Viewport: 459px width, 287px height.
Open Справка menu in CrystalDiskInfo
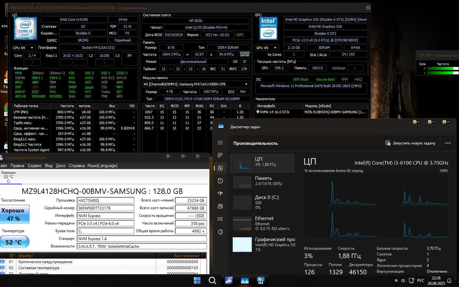[x=77, y=165]
